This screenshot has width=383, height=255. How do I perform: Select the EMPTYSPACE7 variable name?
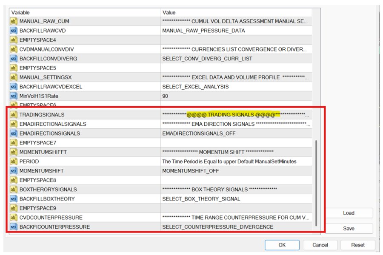coord(37,143)
